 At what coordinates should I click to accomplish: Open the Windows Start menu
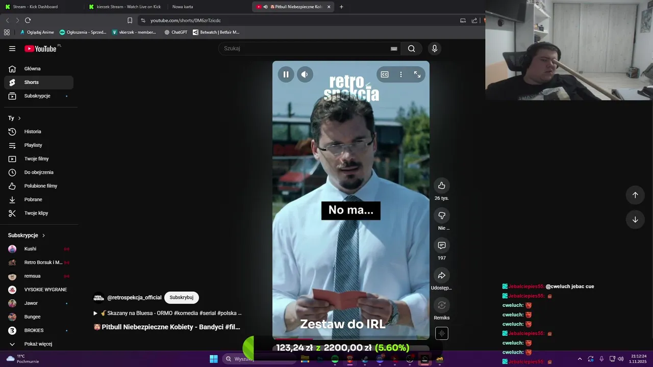click(214, 359)
